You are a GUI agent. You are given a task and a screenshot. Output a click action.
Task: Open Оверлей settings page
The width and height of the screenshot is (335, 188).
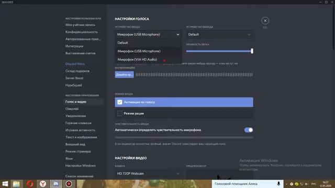pos(72,109)
